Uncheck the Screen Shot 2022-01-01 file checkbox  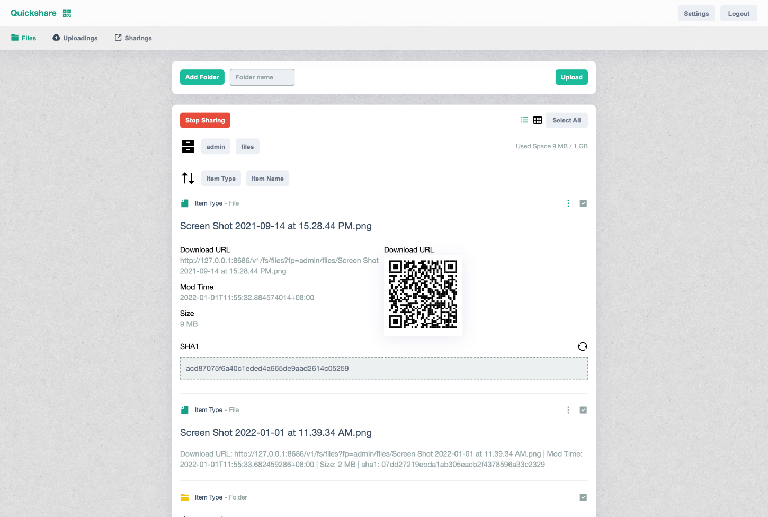coord(583,410)
